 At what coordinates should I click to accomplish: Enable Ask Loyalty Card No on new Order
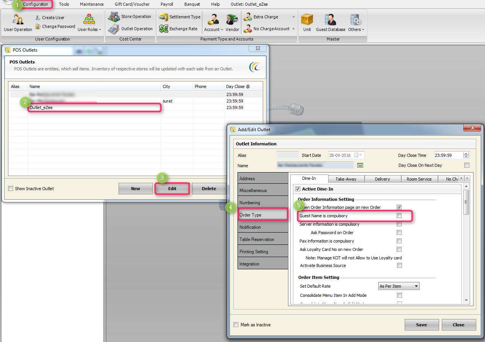399,249
